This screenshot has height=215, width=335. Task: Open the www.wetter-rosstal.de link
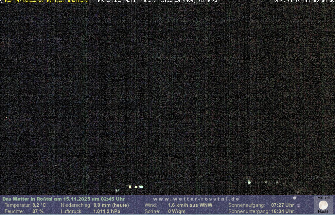(x=196, y=199)
